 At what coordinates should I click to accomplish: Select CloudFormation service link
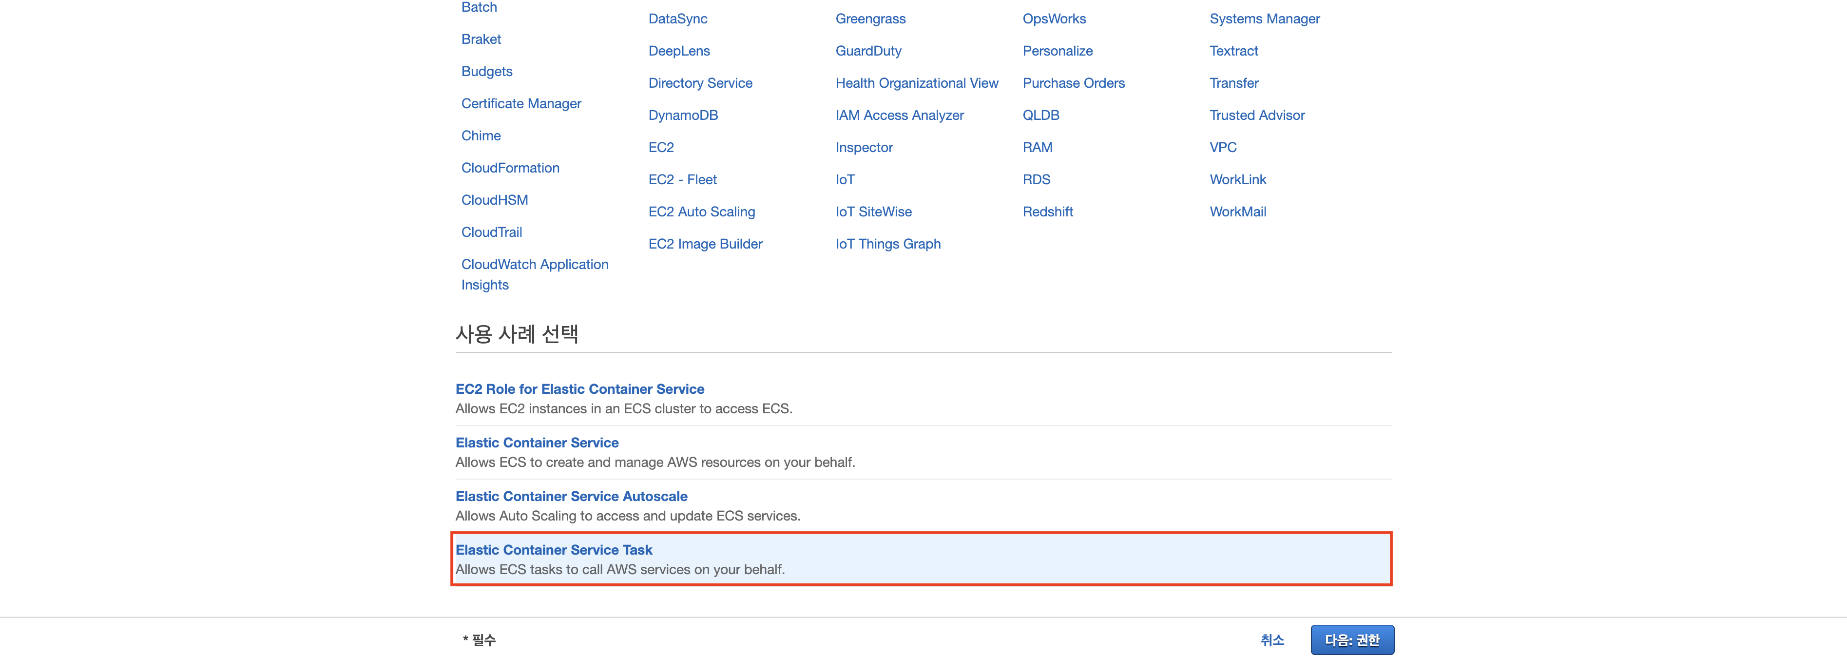click(x=511, y=169)
